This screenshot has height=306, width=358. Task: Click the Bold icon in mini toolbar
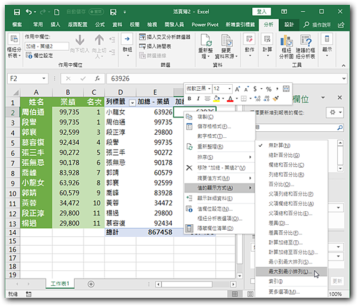[x=190, y=98]
